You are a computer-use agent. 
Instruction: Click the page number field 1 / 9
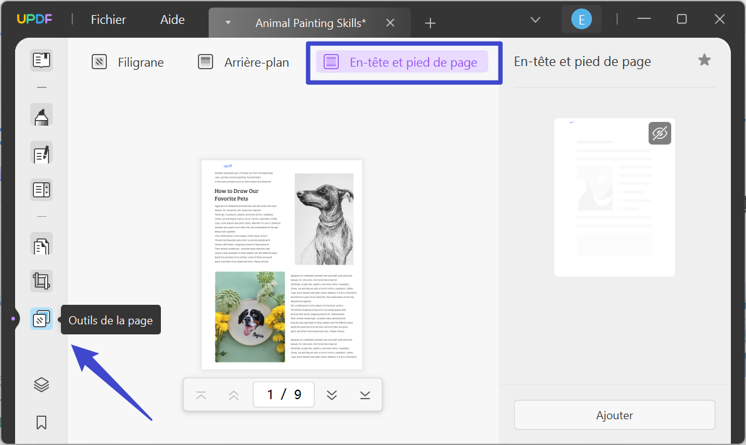(284, 395)
